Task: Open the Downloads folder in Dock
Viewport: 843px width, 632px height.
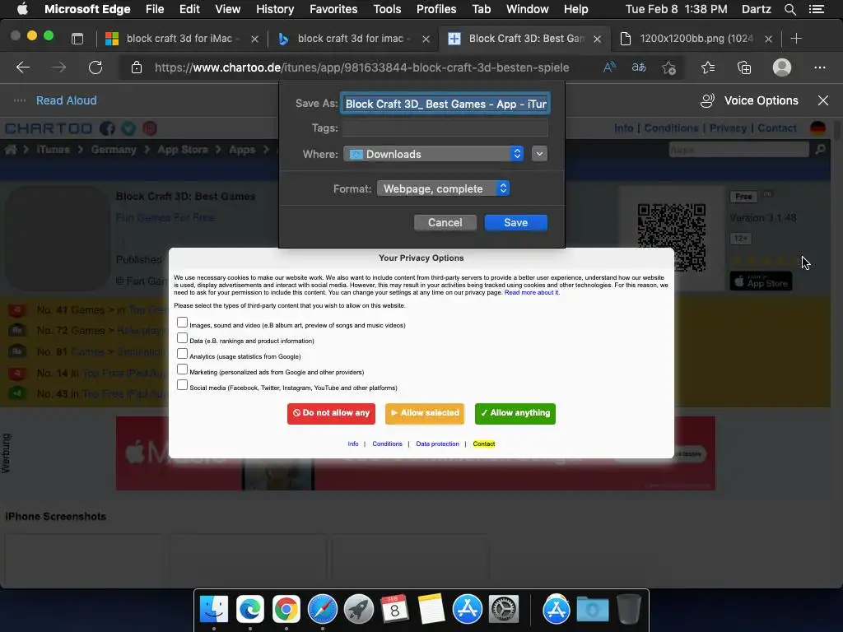Action: (x=593, y=609)
